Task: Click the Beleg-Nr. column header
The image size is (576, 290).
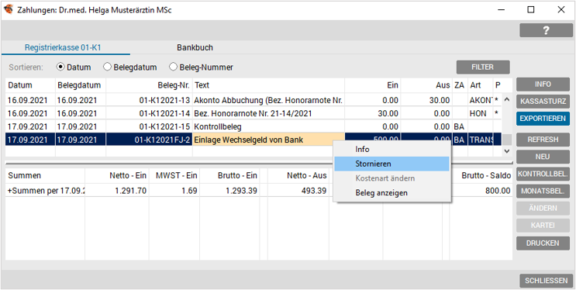Action: click(x=149, y=85)
